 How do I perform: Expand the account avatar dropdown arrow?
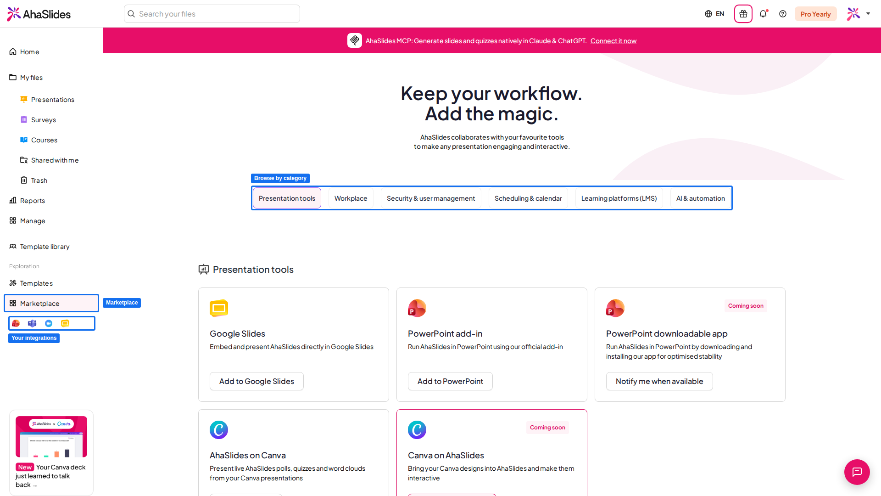click(x=868, y=14)
